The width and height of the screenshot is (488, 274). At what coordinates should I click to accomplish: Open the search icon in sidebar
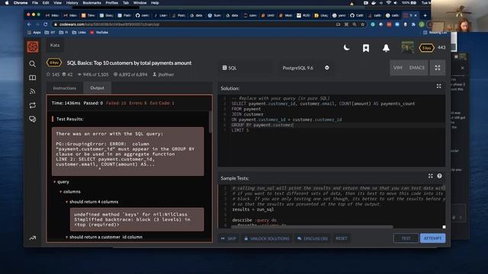click(32, 64)
